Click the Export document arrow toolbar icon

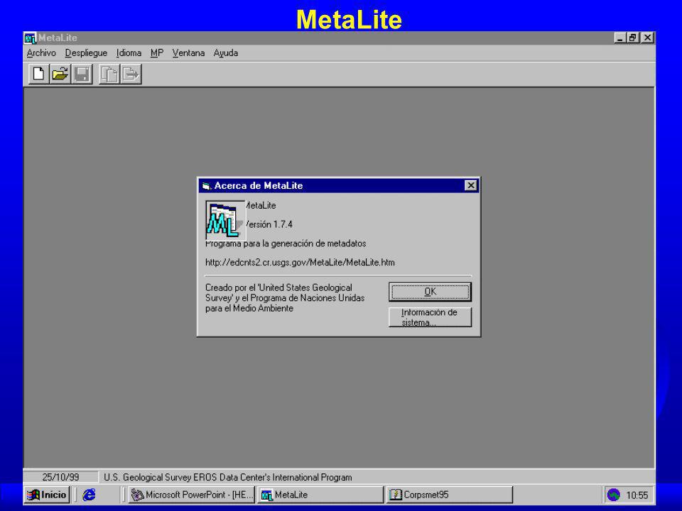tap(131, 74)
